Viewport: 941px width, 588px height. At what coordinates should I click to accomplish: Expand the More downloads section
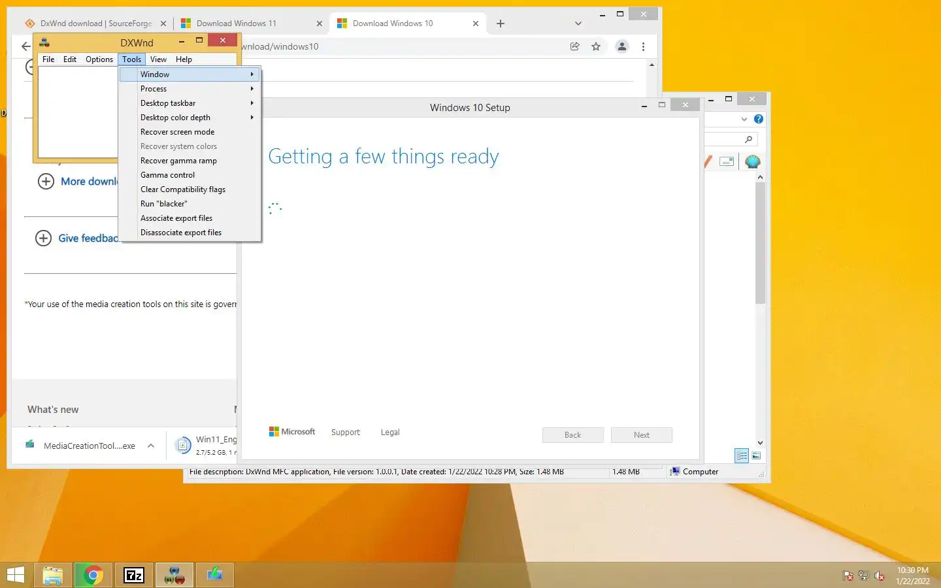[x=46, y=181]
